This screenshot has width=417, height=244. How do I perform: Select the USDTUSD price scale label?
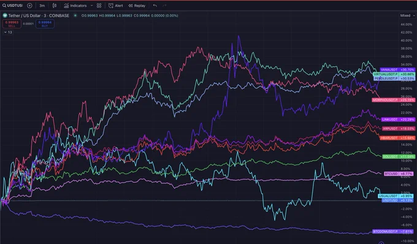[397, 200]
